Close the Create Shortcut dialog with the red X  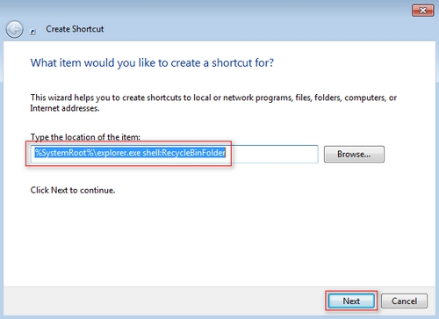click(x=422, y=11)
